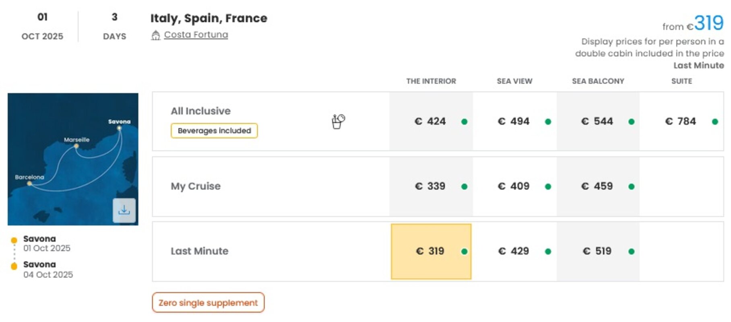Click the beverages package icon
The height and width of the screenshot is (322, 731).
[x=338, y=121]
